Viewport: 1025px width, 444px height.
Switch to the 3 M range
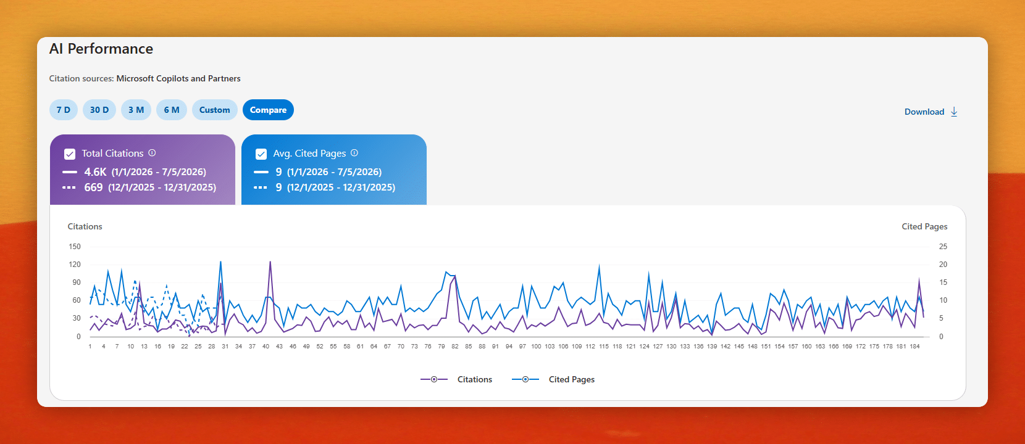pyautogui.click(x=136, y=110)
